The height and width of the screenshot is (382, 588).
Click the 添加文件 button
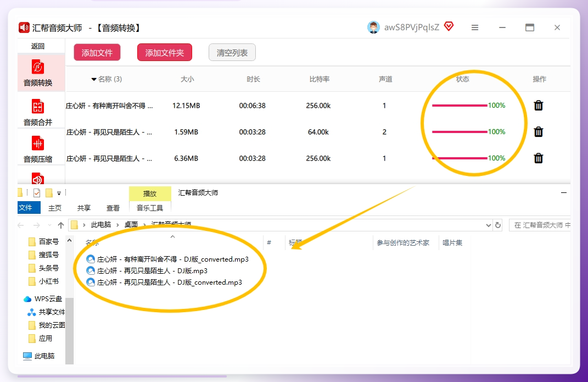click(x=97, y=53)
